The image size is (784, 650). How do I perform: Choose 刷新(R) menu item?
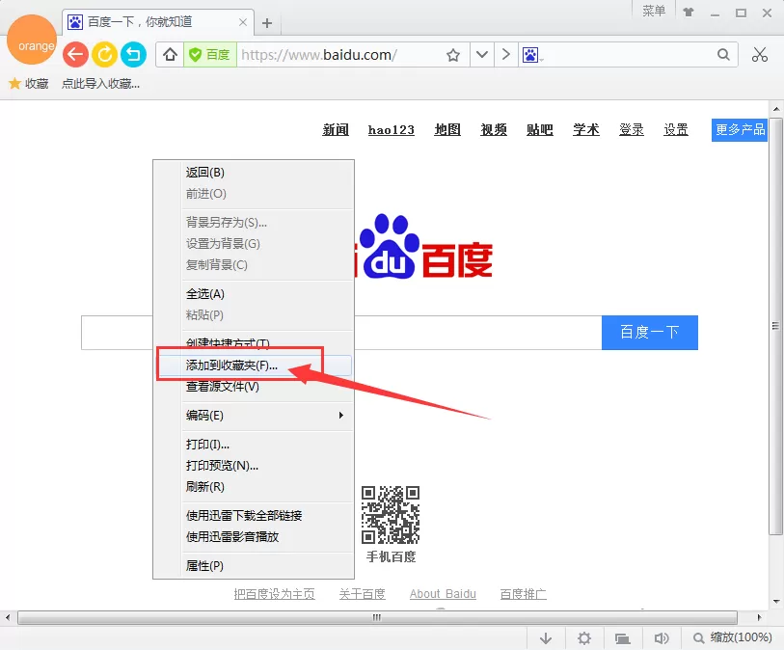point(254,486)
